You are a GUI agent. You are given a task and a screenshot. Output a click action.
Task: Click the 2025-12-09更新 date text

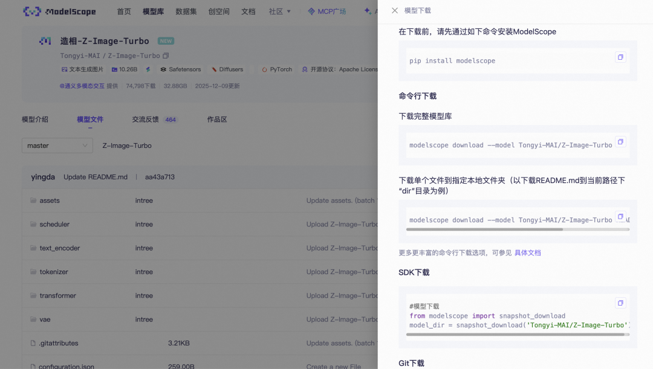click(218, 86)
